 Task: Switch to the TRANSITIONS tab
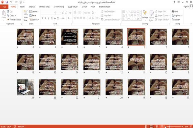point(44,7)
